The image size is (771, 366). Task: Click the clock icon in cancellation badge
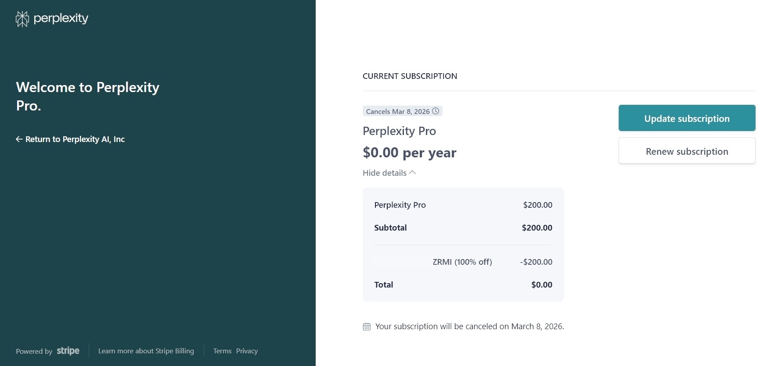coord(436,111)
